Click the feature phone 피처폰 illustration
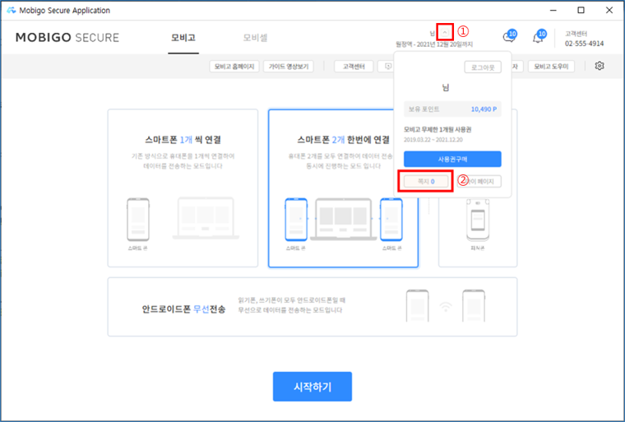This screenshot has height=422, width=625. click(x=478, y=220)
